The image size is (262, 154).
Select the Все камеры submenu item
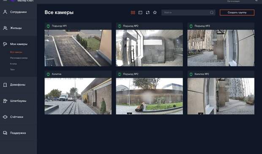point(16,52)
